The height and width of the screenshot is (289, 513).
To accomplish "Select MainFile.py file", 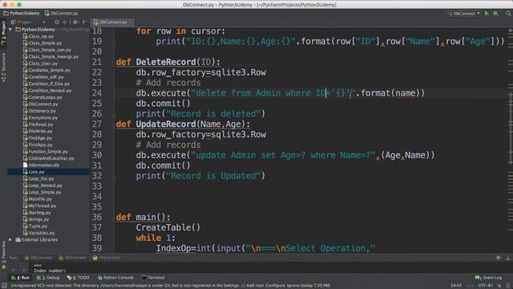I will point(37,199).
